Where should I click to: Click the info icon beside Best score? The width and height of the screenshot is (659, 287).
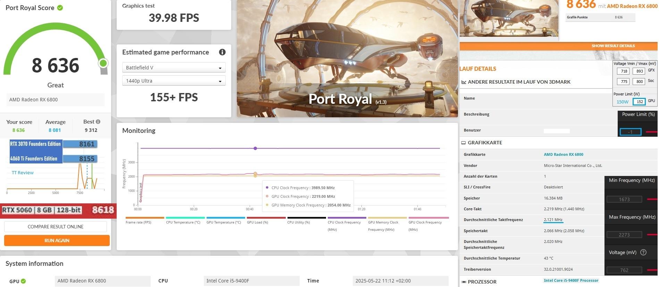pyautogui.click(x=98, y=121)
